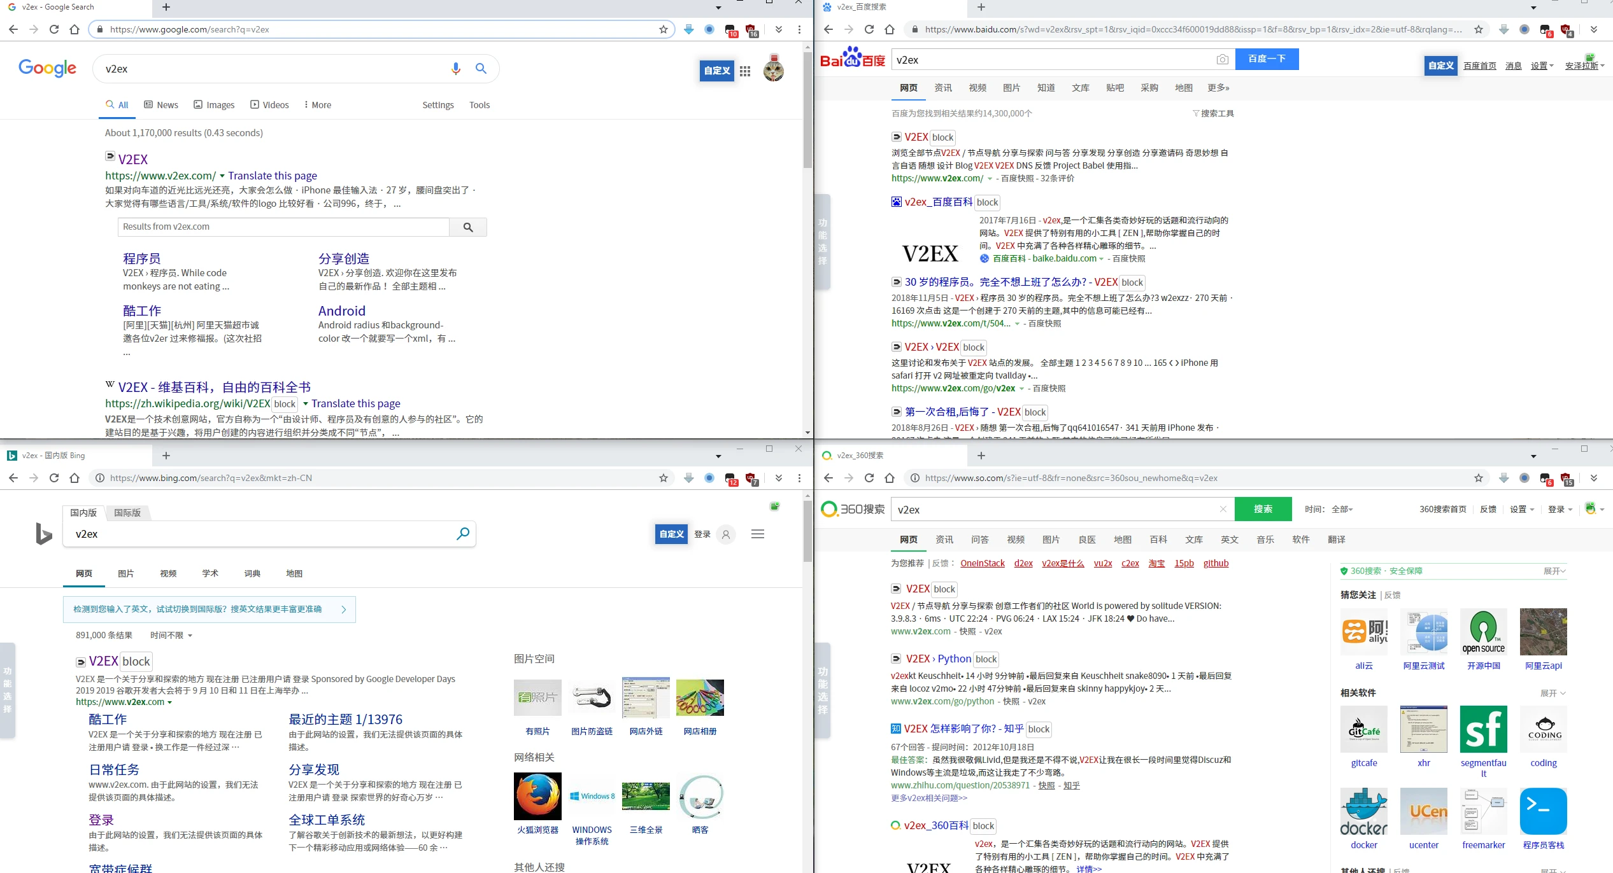Viewport: 1613px width, 873px height.
Task: Open the V2EX 怎样影响了你 知乎 link
Action: (x=963, y=729)
